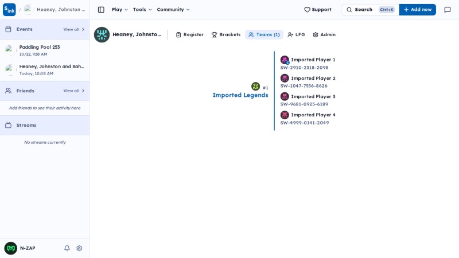The width and height of the screenshot is (459, 258).
Task: Click friend code SW-1047-7556-8626
Action: [304, 86]
